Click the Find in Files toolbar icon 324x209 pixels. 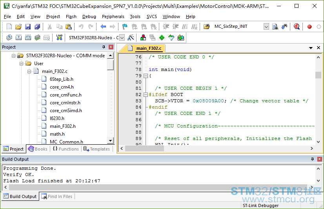tap(275, 27)
